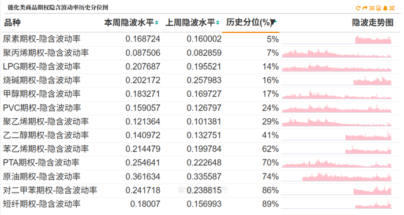Click last-week value 0.222648
404x215 pixels.
[x=204, y=163]
